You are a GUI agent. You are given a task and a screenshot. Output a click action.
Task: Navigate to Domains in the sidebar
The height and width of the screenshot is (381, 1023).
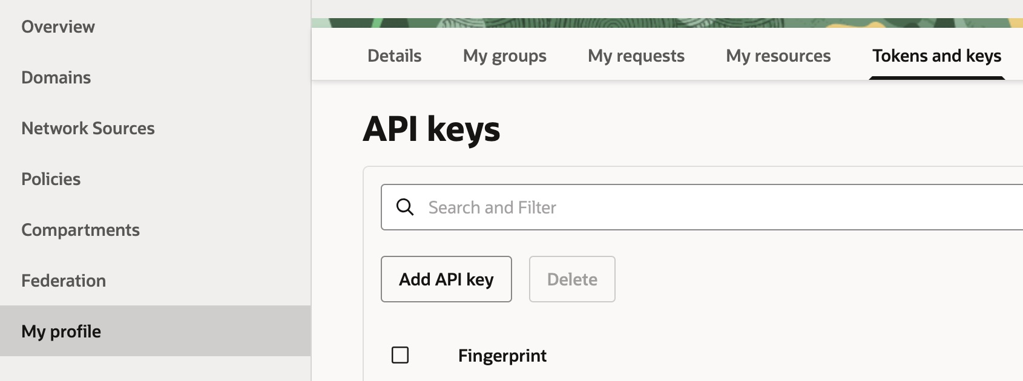tap(56, 77)
